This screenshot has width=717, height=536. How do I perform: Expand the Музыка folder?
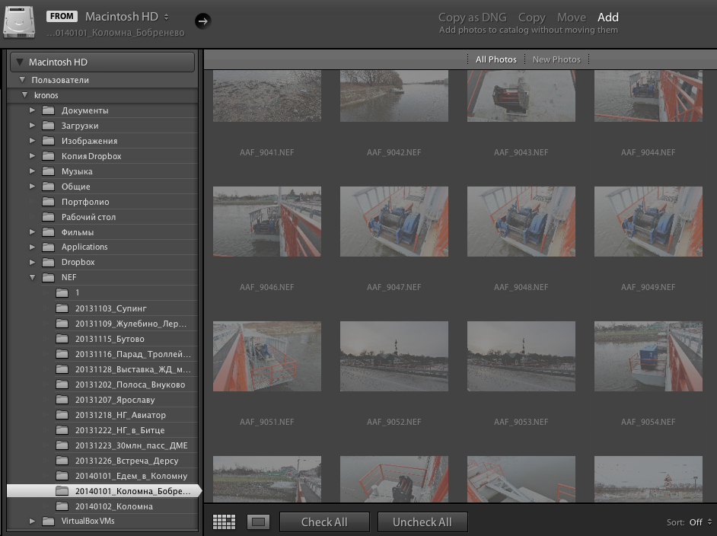point(32,171)
